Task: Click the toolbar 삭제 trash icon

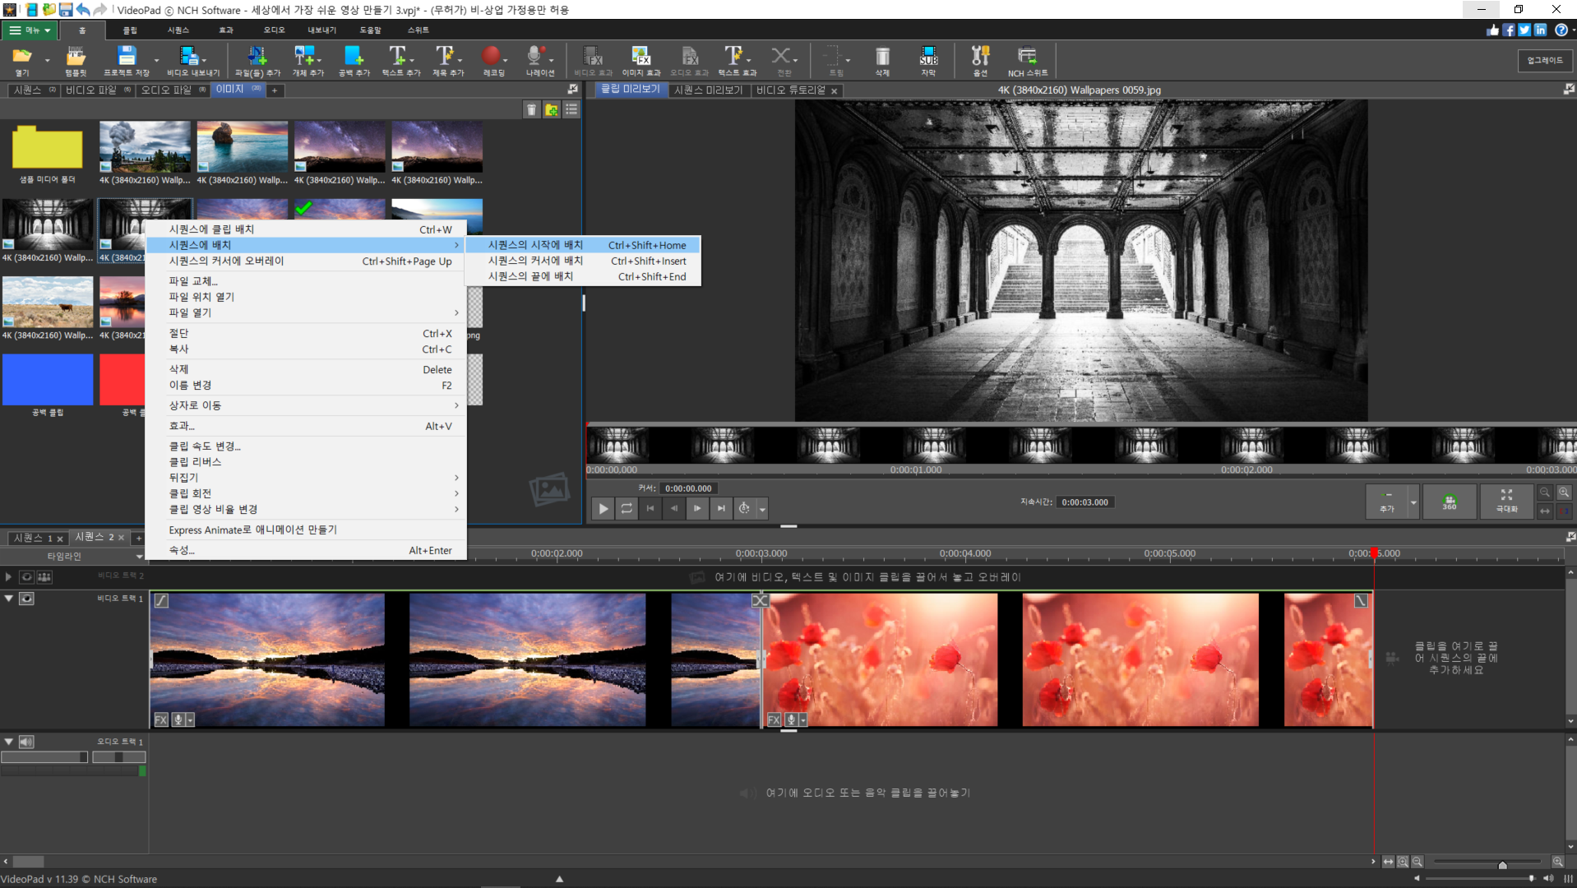Action: (x=882, y=56)
